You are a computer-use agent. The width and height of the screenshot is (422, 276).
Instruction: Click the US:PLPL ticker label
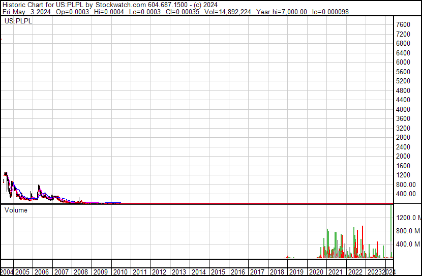pyautogui.click(x=18, y=21)
